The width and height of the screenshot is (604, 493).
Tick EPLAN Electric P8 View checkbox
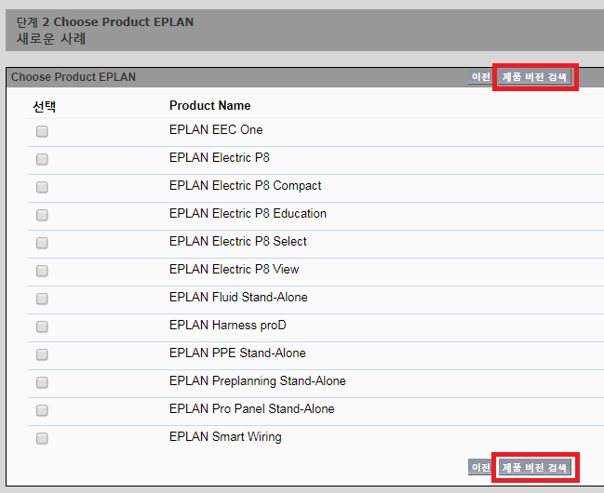point(42,271)
